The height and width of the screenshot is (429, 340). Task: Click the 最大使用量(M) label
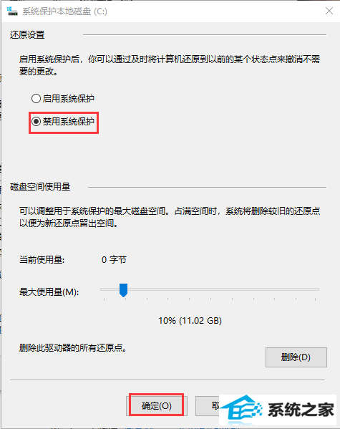[49, 292]
